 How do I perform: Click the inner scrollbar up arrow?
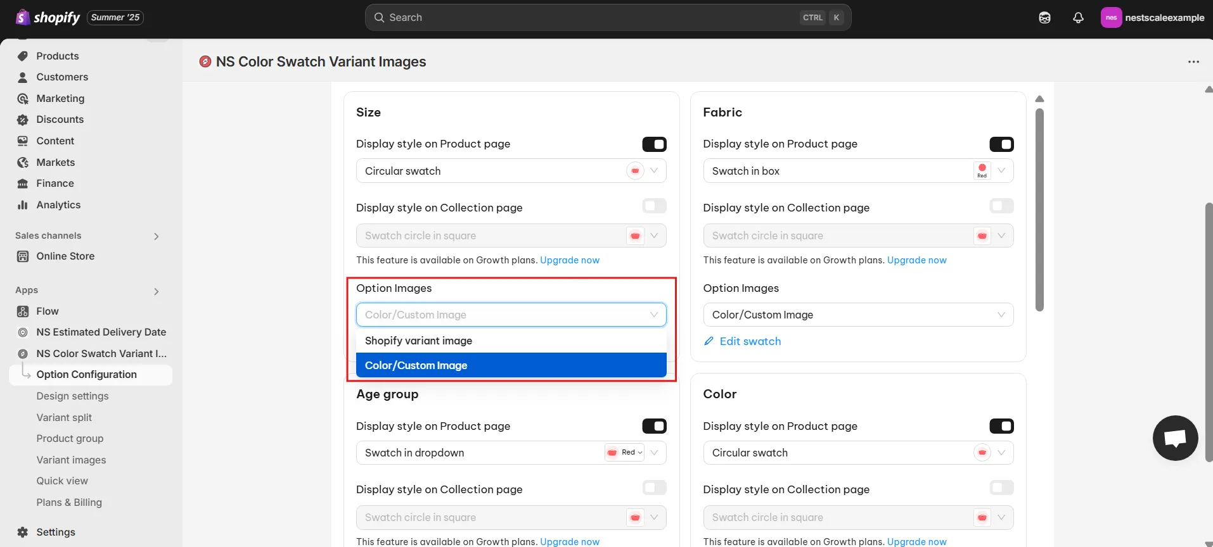pyautogui.click(x=1039, y=99)
